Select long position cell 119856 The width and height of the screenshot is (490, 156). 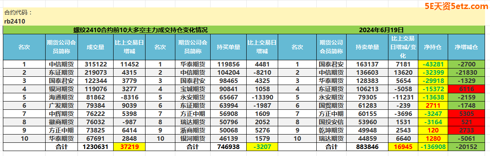228,64
